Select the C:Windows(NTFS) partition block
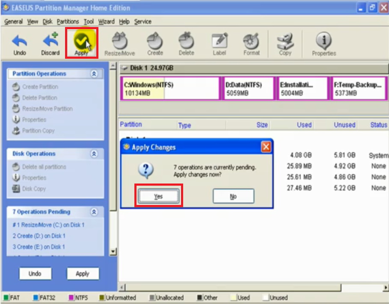389x304 pixels. point(170,88)
